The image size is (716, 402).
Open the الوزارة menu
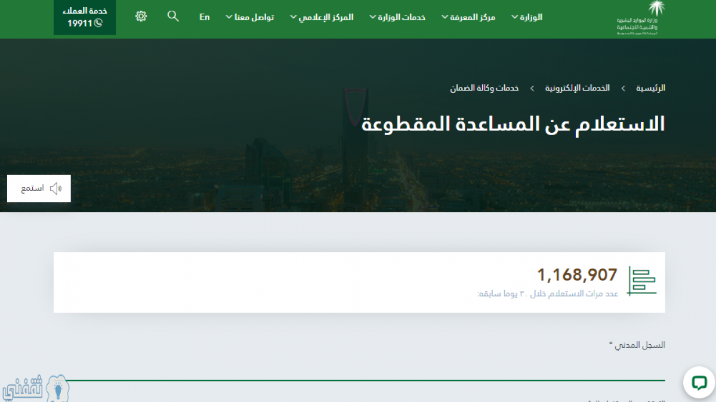click(x=527, y=17)
